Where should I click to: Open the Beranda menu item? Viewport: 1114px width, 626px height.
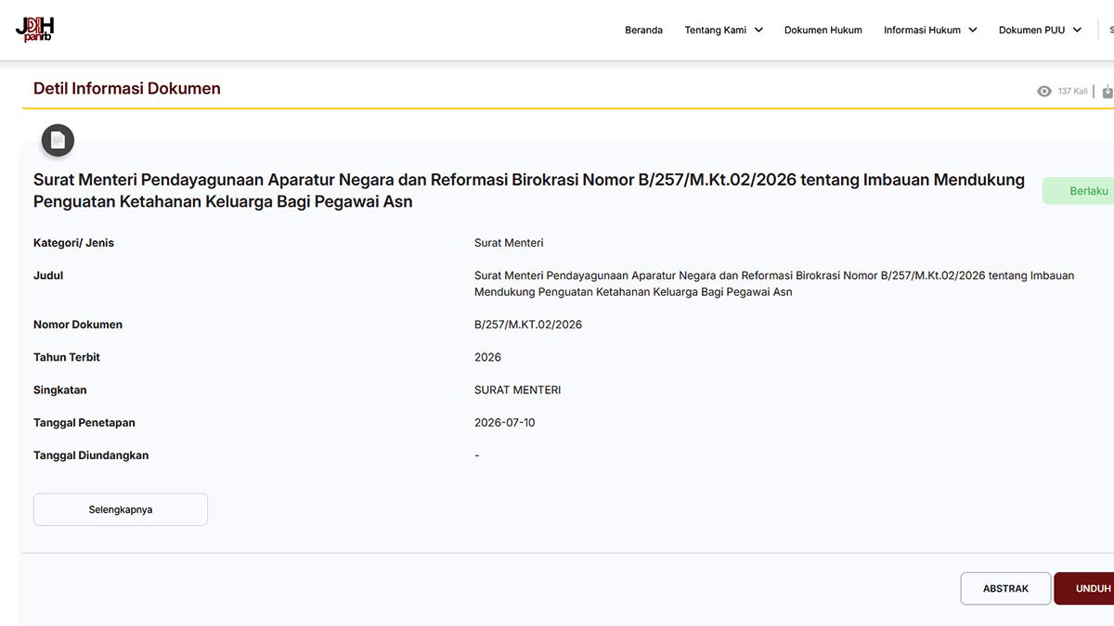(644, 30)
